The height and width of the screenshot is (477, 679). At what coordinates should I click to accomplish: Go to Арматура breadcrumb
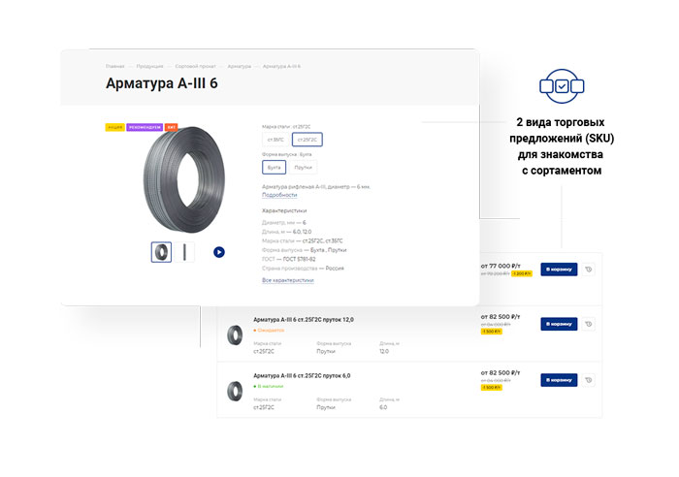point(239,66)
